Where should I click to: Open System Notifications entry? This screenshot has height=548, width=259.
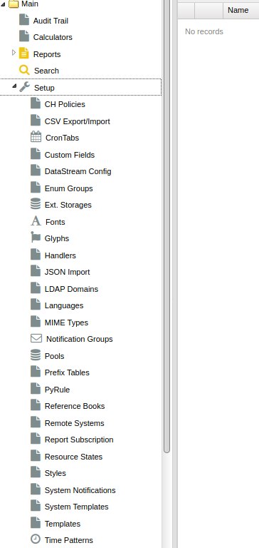coord(80,490)
